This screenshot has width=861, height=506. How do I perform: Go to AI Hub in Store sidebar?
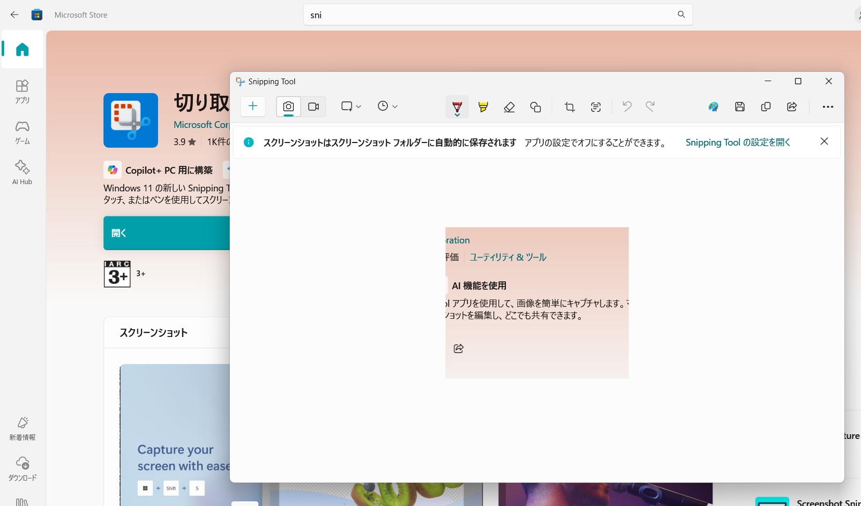(x=22, y=172)
